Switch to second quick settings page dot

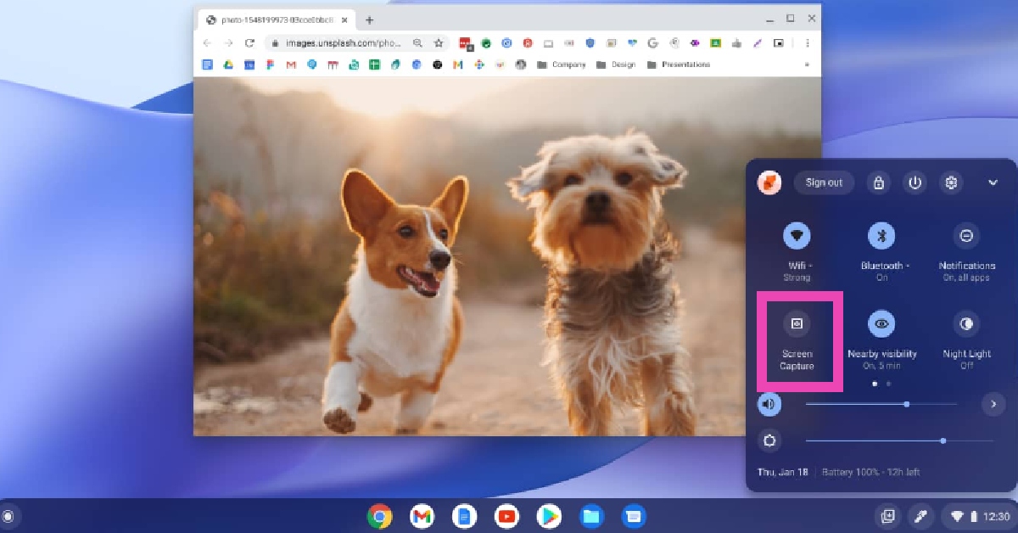[888, 384]
